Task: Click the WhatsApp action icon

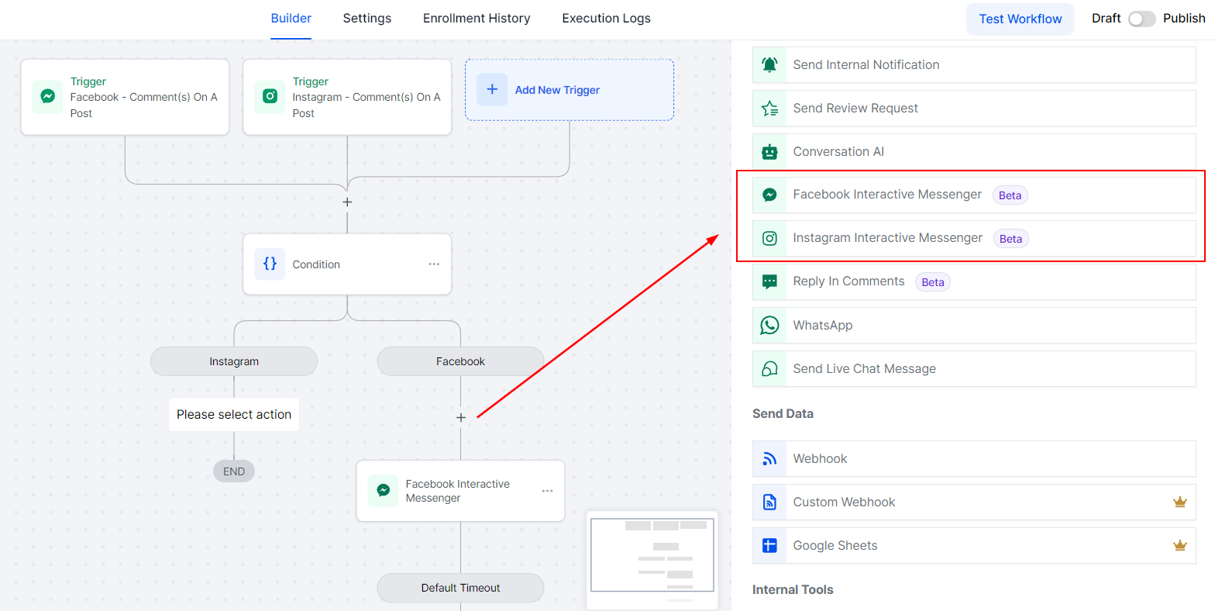Action: pyautogui.click(x=769, y=326)
